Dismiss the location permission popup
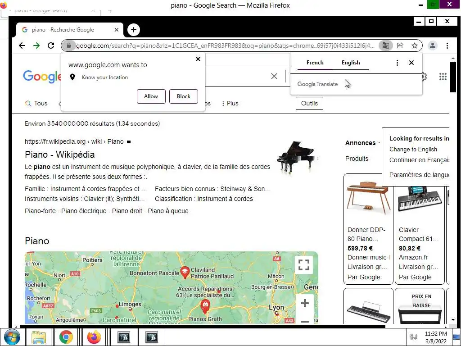 [x=198, y=59]
